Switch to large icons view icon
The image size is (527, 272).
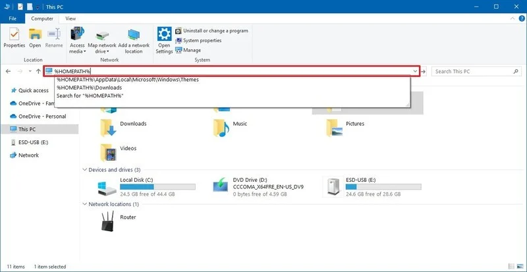pyautogui.click(x=520, y=267)
